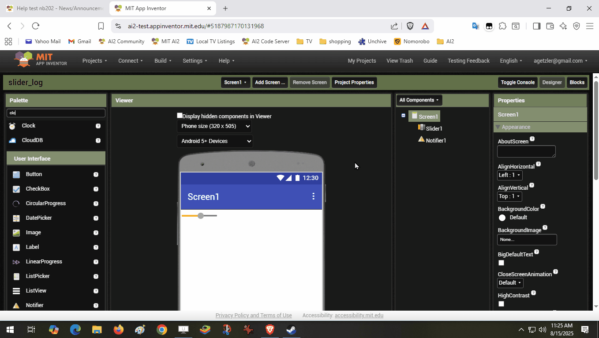
Task: Enable Display hidden components in Viewer
Action: tap(180, 116)
